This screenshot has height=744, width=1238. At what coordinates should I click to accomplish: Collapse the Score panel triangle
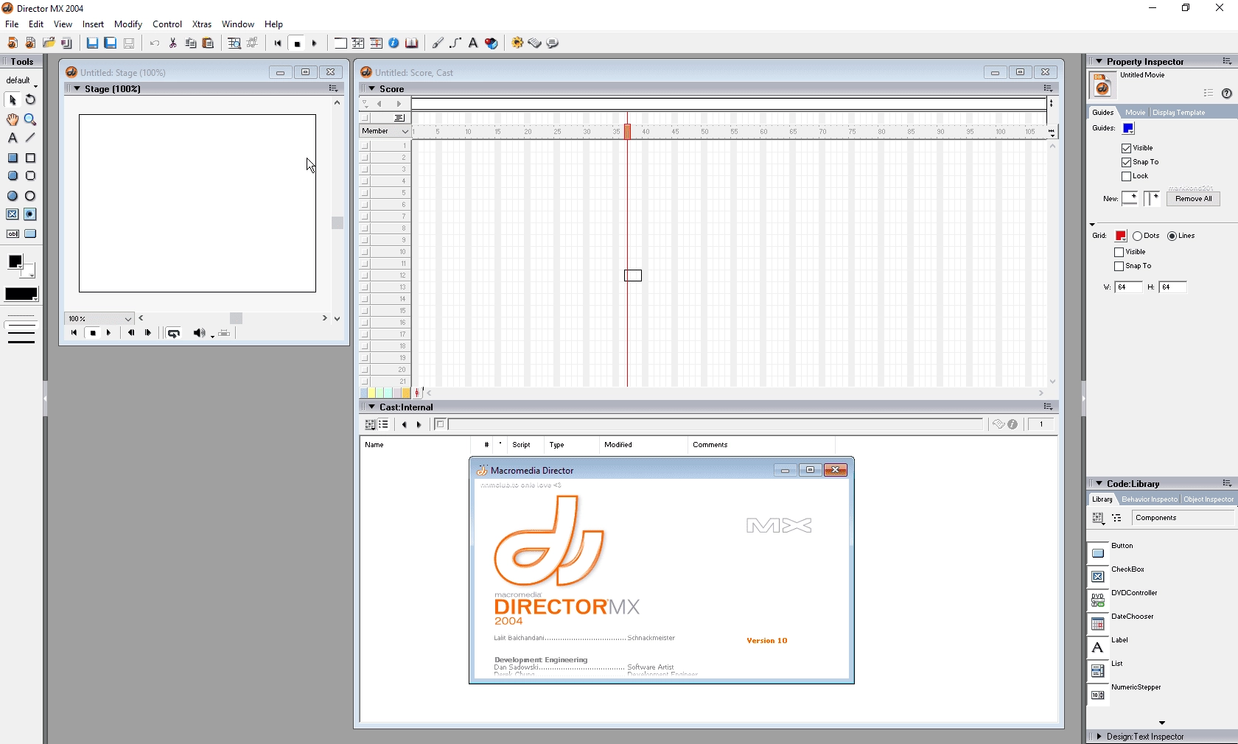[372, 88]
